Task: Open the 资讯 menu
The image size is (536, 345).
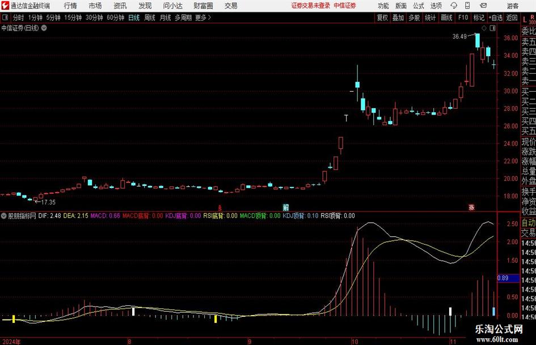Action: [120, 6]
